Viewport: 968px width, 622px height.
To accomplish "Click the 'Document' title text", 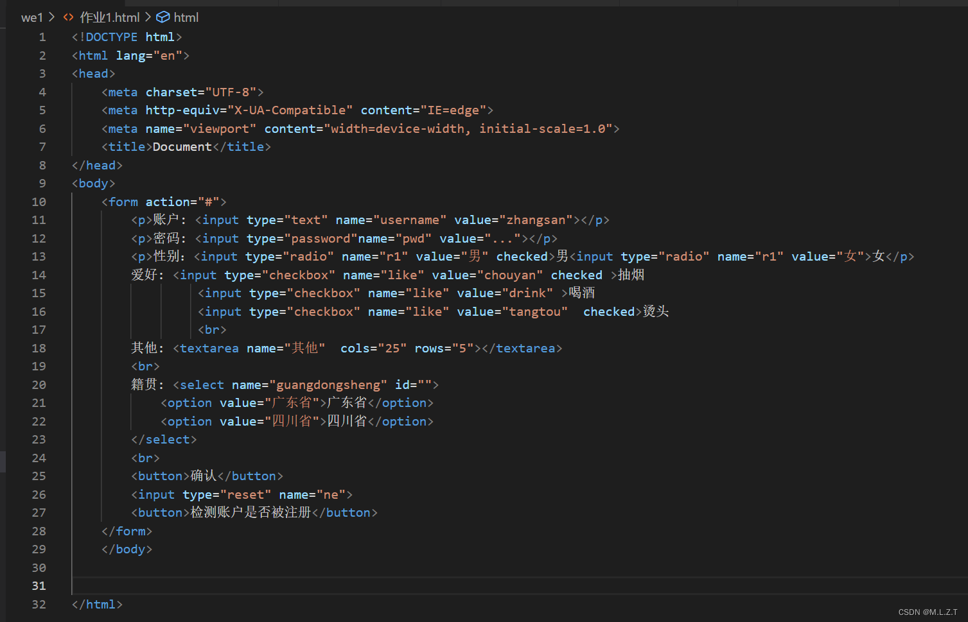I will tap(182, 147).
